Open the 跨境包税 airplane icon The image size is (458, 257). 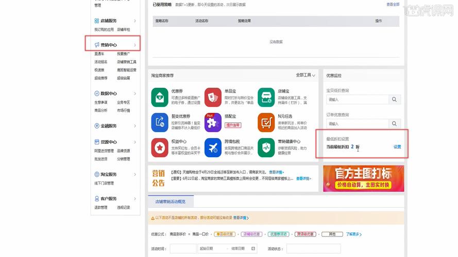213,148
